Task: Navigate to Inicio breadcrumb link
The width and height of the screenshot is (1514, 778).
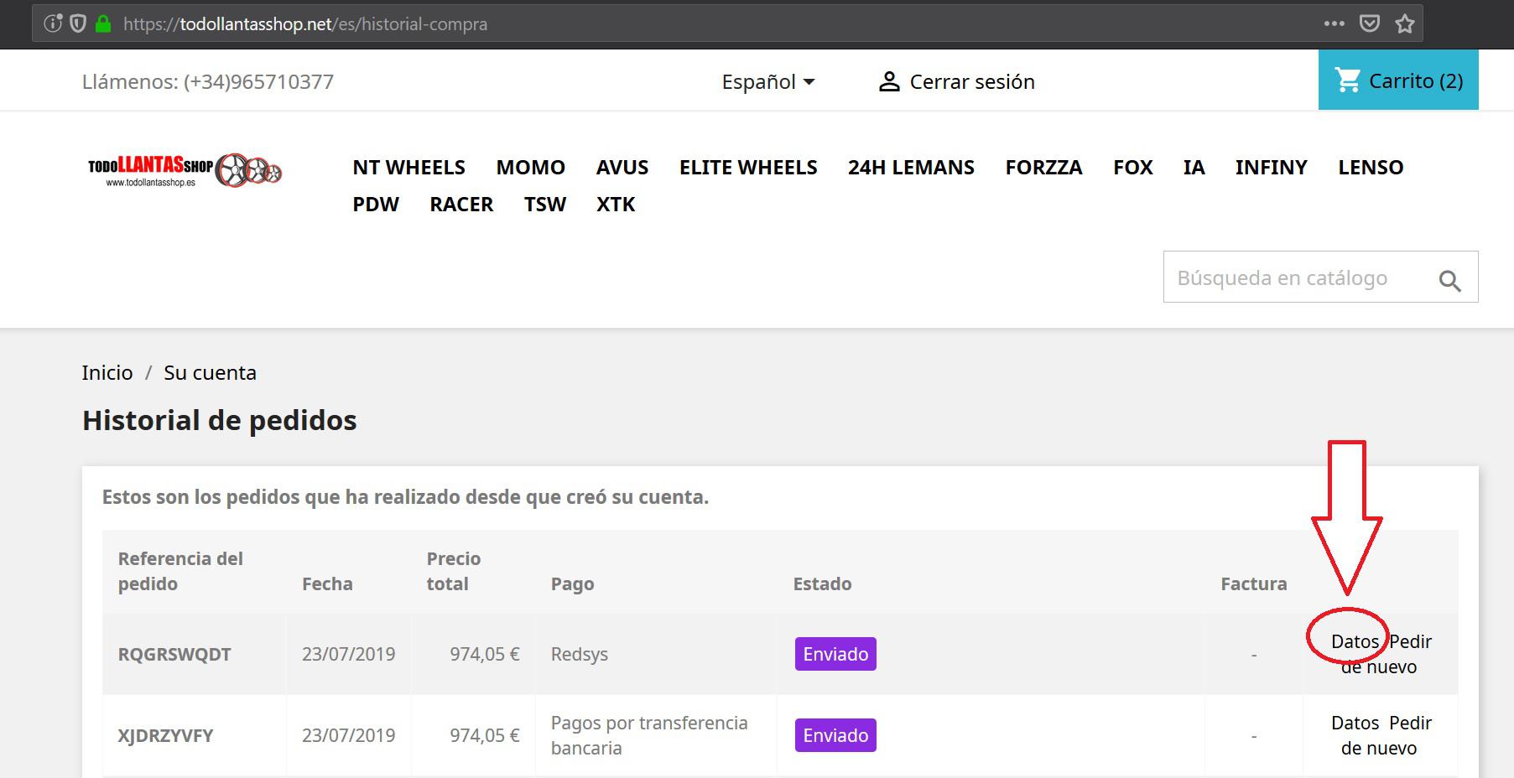Action: tap(107, 372)
